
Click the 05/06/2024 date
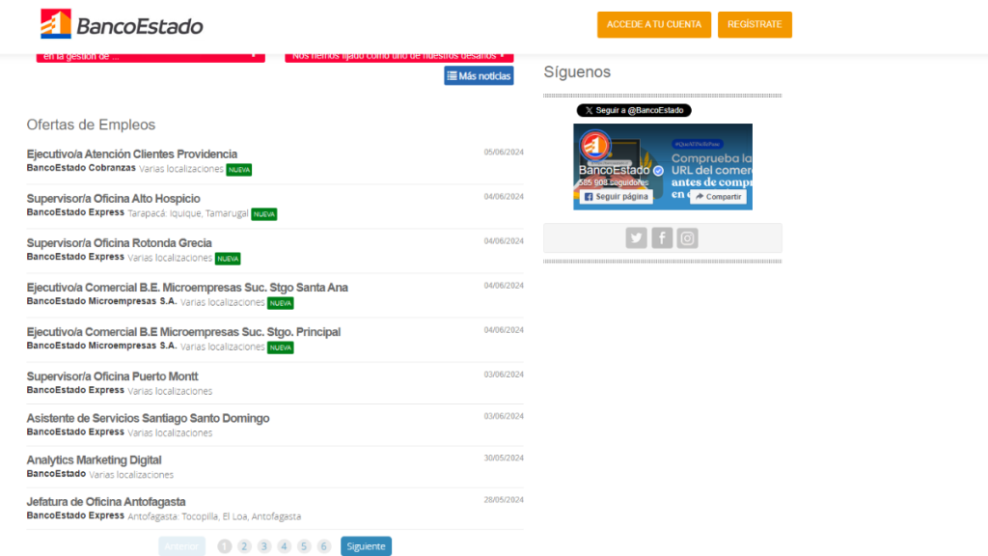504,152
